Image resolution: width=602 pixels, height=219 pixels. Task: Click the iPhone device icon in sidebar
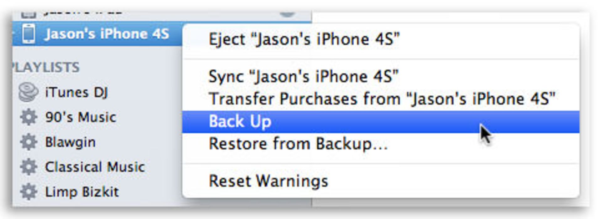click(x=29, y=33)
